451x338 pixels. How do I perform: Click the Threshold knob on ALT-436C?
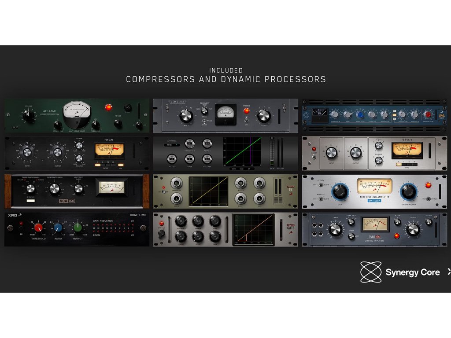coord(96,125)
